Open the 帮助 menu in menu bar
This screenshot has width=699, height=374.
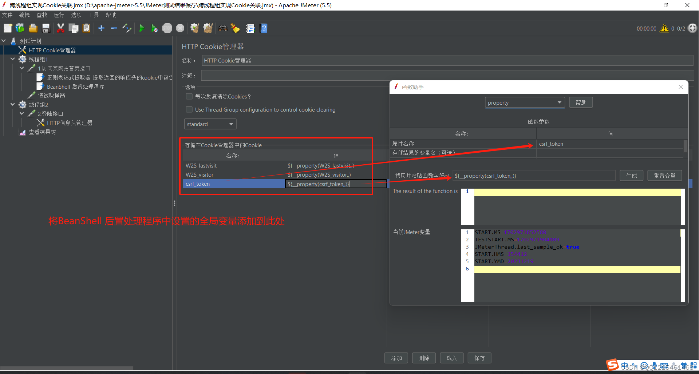click(x=111, y=15)
